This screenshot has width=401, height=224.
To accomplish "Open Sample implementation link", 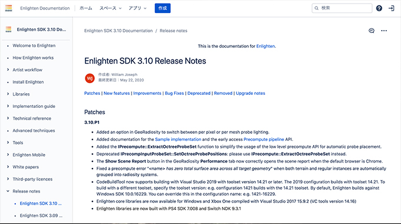I will coord(178,139).
